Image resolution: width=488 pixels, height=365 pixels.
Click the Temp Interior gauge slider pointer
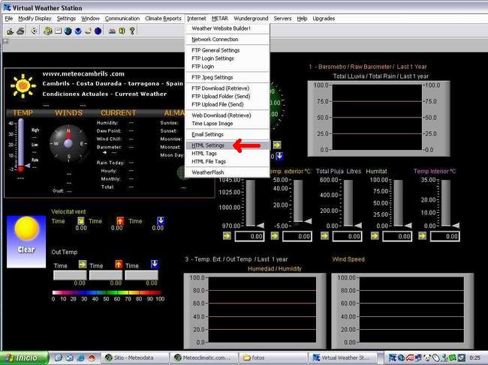456,225
